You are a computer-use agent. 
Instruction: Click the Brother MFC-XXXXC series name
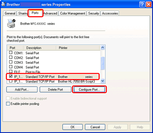(38, 24)
